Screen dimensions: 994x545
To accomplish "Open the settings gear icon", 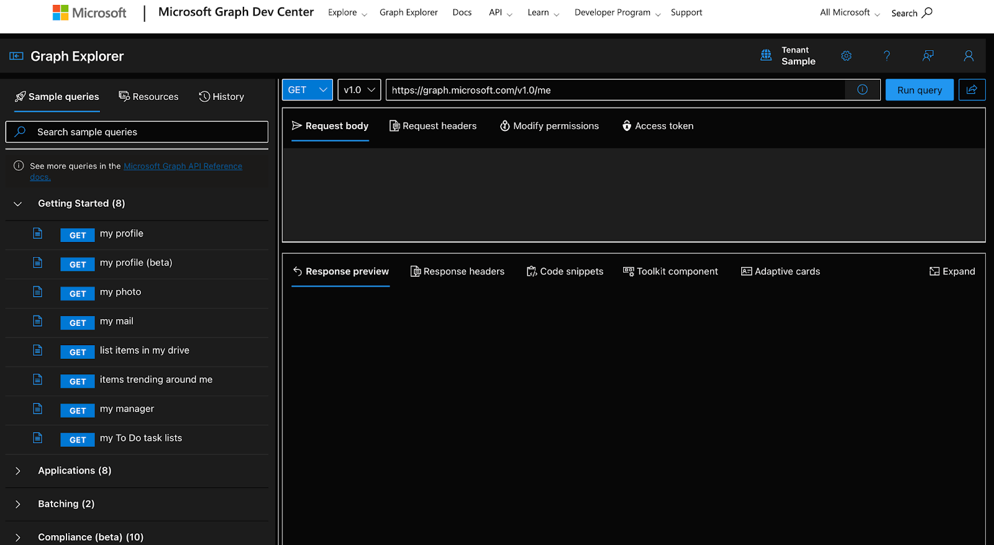I will [846, 56].
